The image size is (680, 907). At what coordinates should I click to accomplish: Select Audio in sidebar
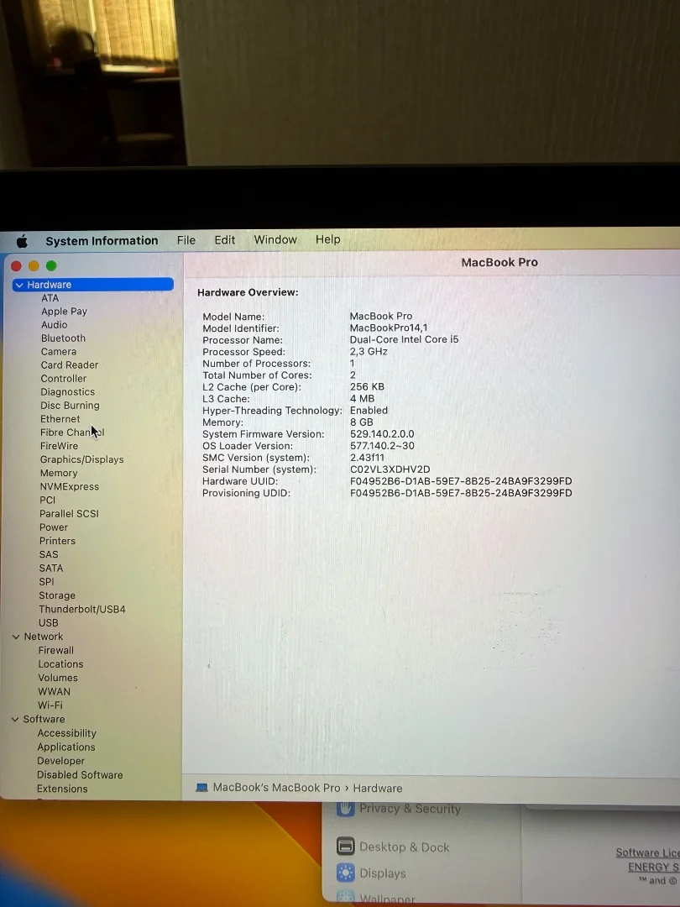55,325
